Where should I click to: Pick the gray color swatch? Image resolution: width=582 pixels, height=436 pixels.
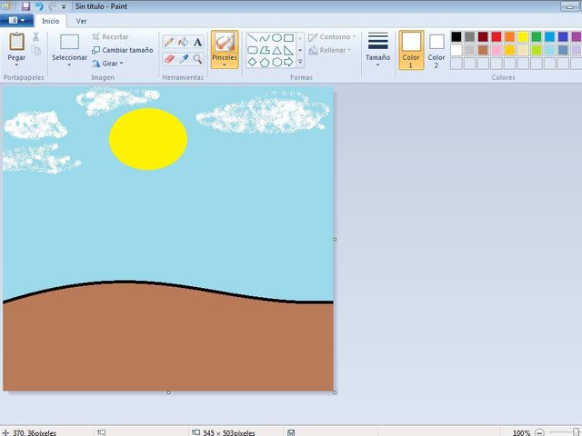[469, 36]
